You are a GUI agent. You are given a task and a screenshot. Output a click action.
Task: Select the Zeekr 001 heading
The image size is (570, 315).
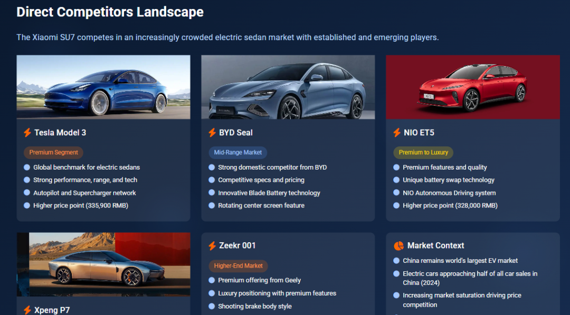click(x=237, y=245)
